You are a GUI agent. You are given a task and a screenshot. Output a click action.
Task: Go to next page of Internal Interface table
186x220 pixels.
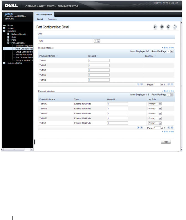pyautogui.click(x=169, y=84)
